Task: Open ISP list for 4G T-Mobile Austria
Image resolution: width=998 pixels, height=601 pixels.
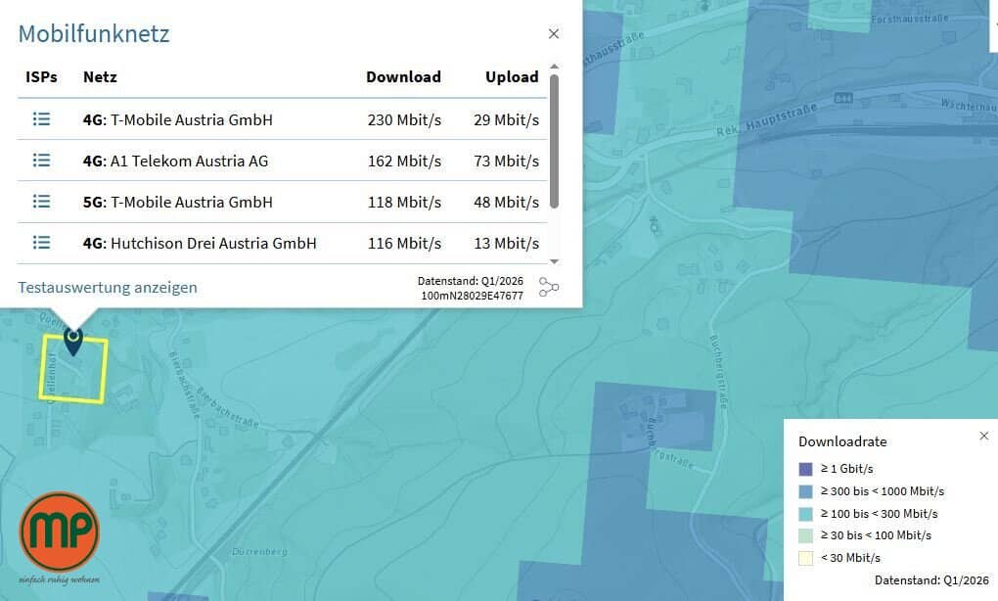Action: [x=41, y=119]
